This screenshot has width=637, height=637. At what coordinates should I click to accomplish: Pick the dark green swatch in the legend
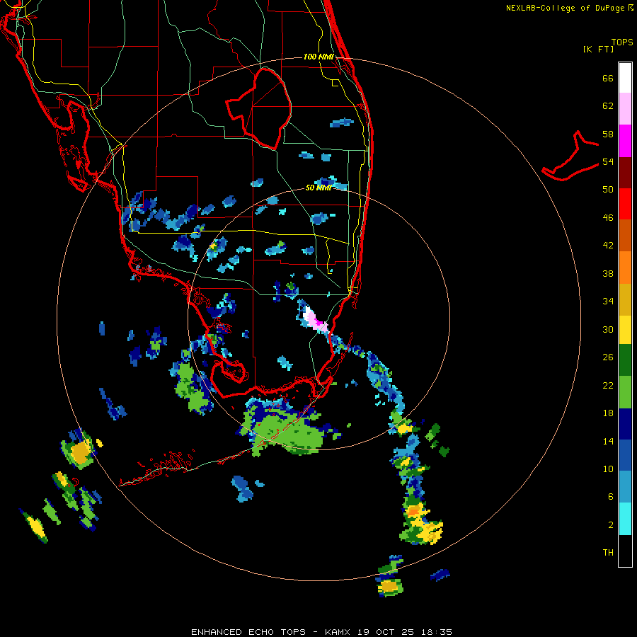click(625, 360)
